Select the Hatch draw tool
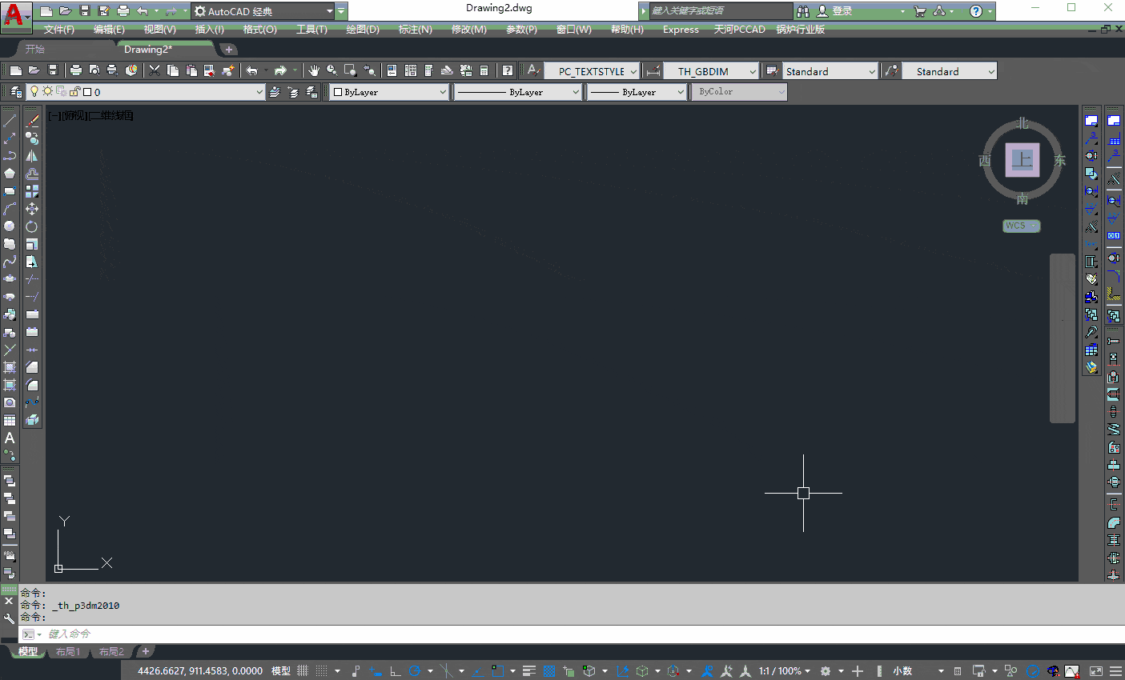The image size is (1125, 680). pos(10,367)
